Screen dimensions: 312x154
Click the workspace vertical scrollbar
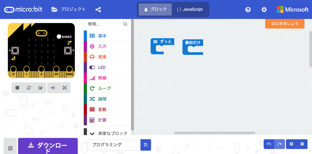click(x=311, y=49)
